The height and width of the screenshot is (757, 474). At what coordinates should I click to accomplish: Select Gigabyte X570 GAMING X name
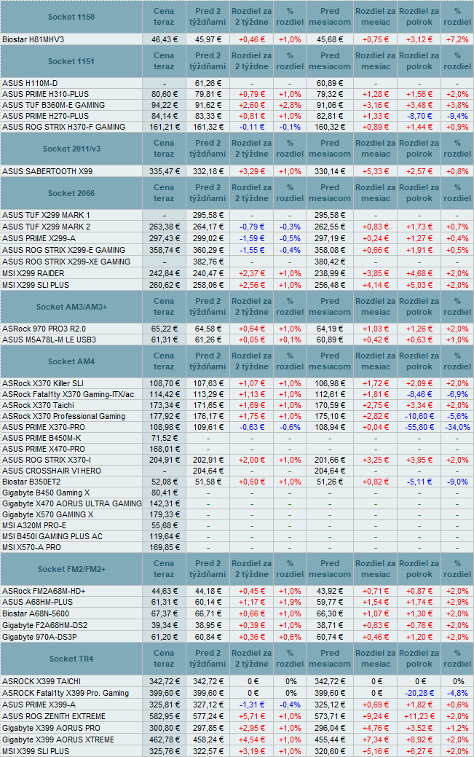(48, 514)
